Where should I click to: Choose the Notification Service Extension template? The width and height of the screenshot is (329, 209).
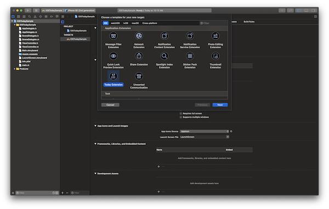[190, 40]
